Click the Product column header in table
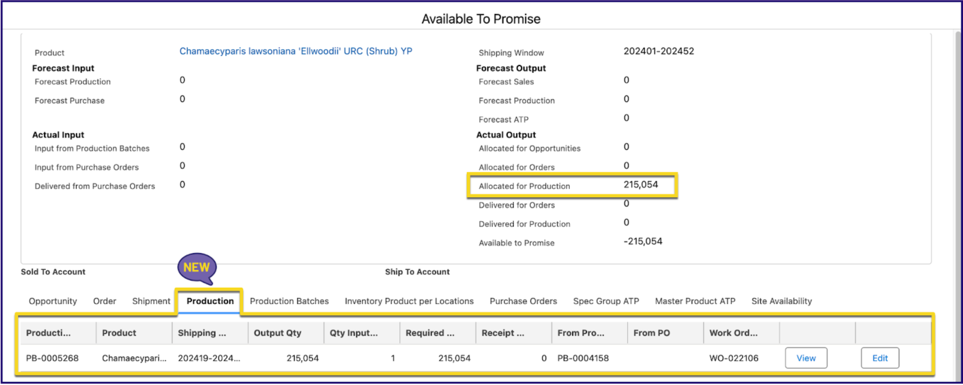 pos(134,333)
